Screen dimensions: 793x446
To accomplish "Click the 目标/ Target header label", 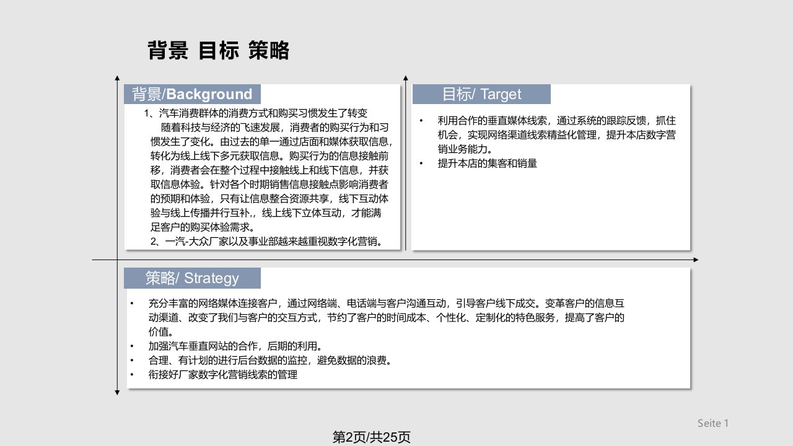I will [x=481, y=94].
